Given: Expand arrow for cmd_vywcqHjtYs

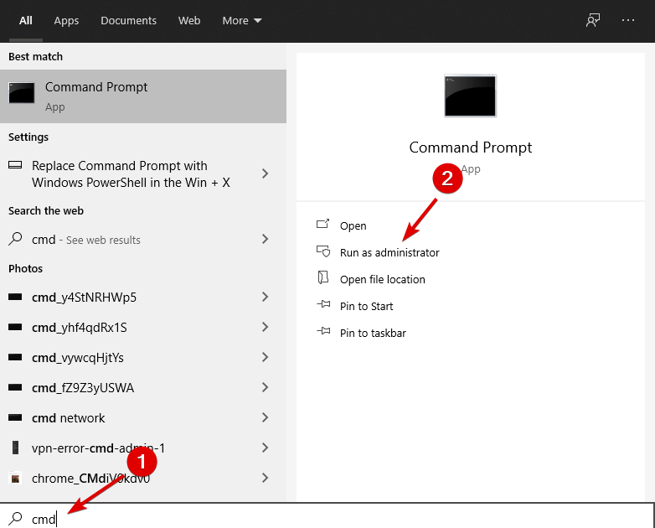Looking at the screenshot, I should (265, 357).
